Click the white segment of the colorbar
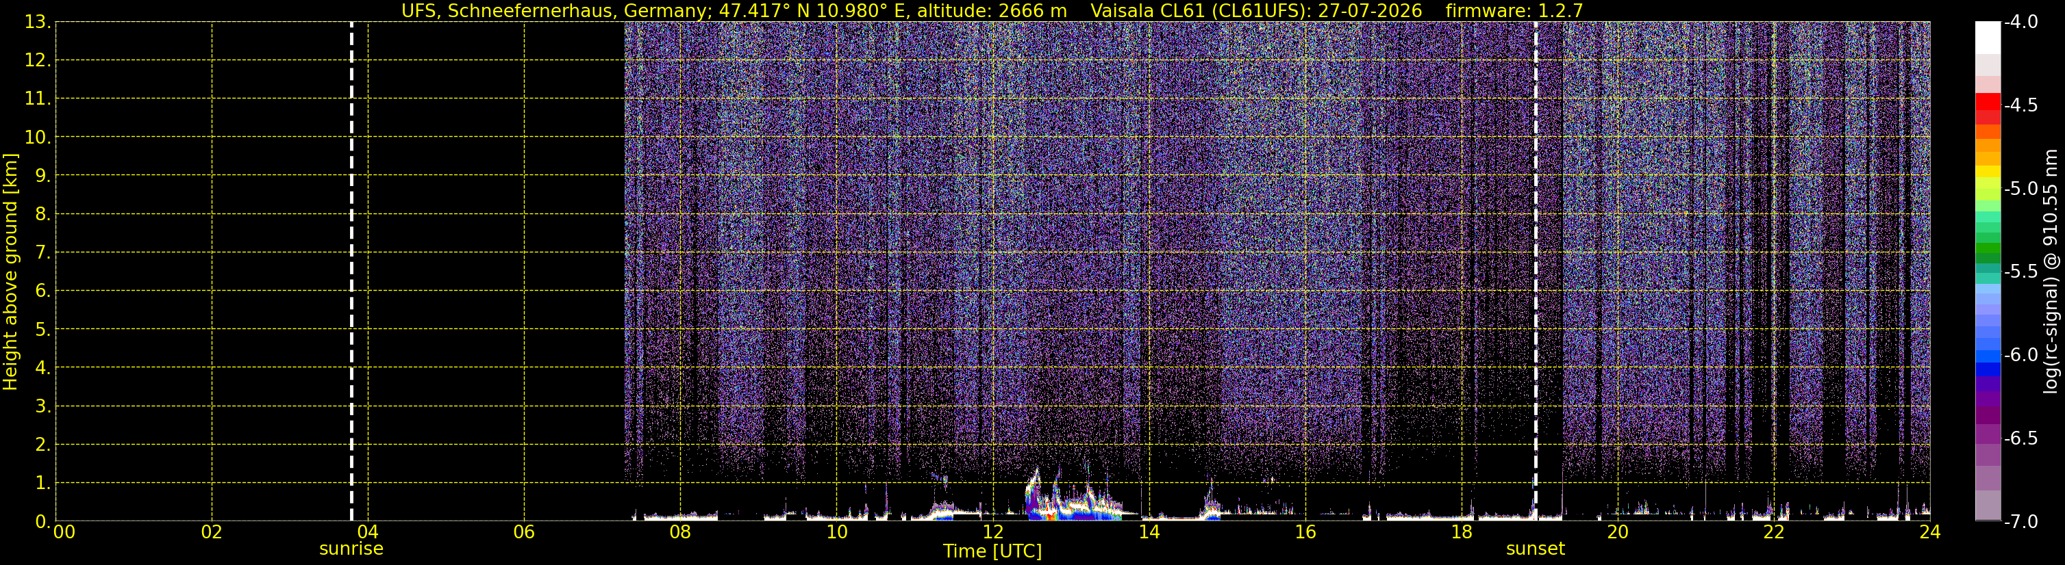The height and width of the screenshot is (565, 2065). [x=1987, y=38]
